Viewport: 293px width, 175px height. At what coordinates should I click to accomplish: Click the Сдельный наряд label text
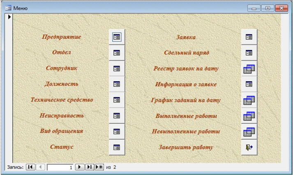[x=187, y=52]
